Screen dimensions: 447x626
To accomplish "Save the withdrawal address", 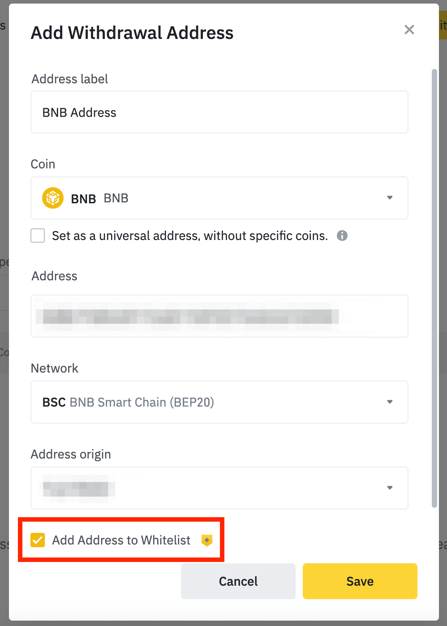I will point(360,581).
